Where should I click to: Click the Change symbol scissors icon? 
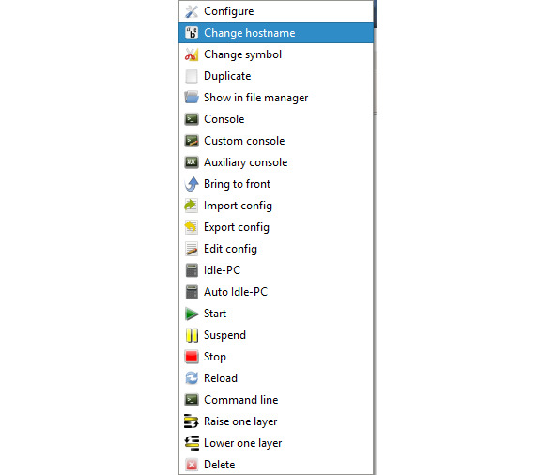pyautogui.click(x=192, y=54)
